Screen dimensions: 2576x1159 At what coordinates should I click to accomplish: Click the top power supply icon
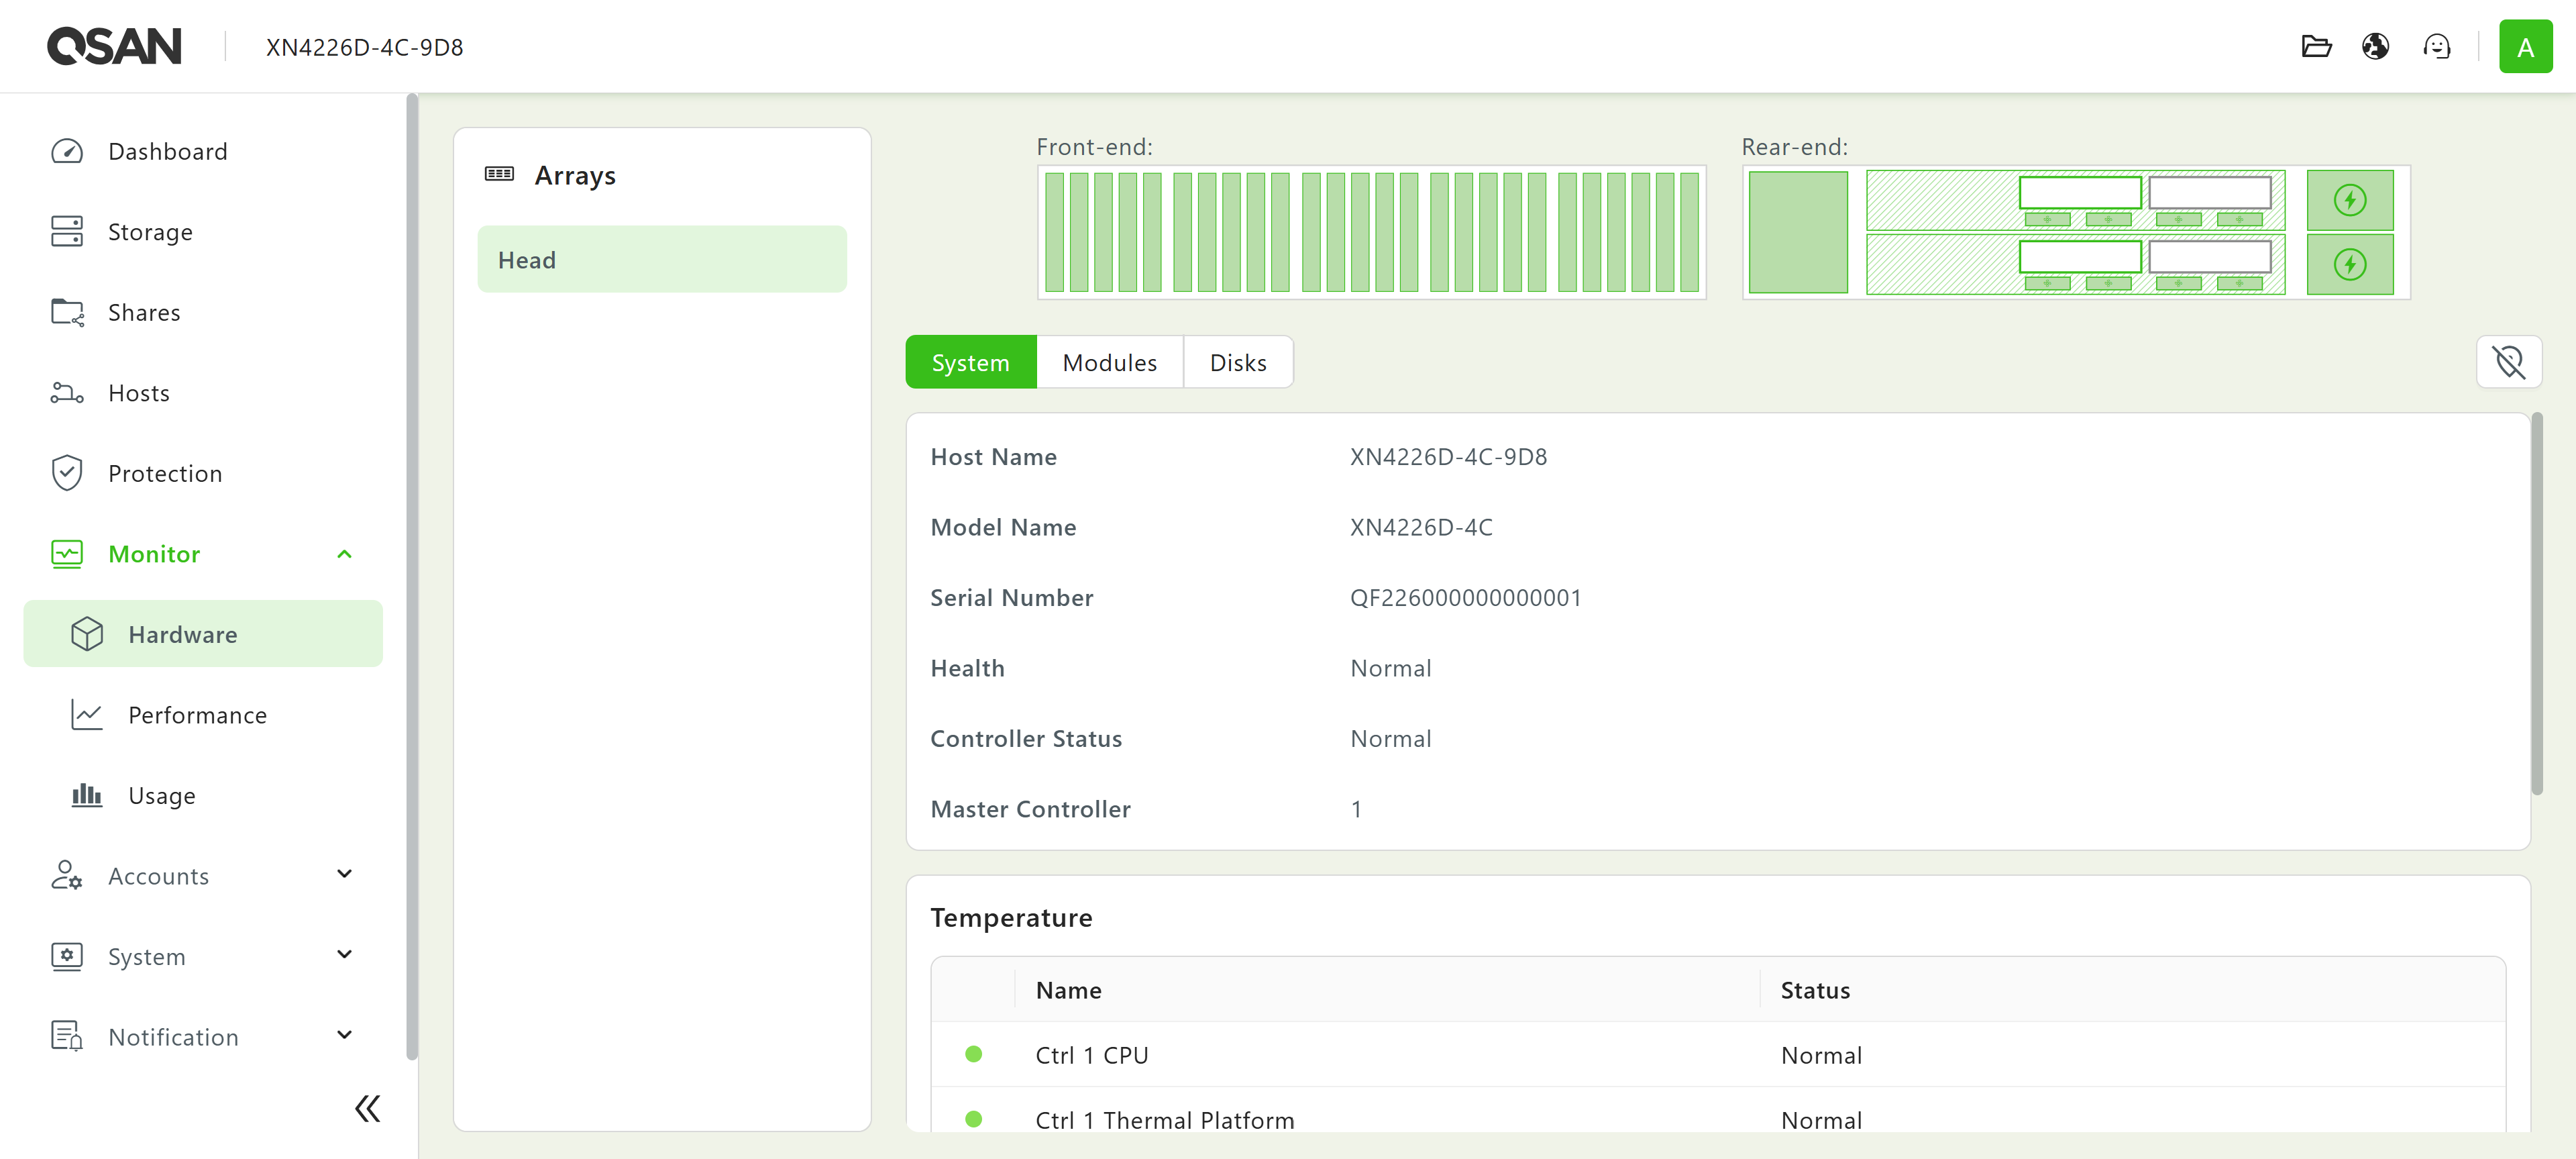point(2349,200)
